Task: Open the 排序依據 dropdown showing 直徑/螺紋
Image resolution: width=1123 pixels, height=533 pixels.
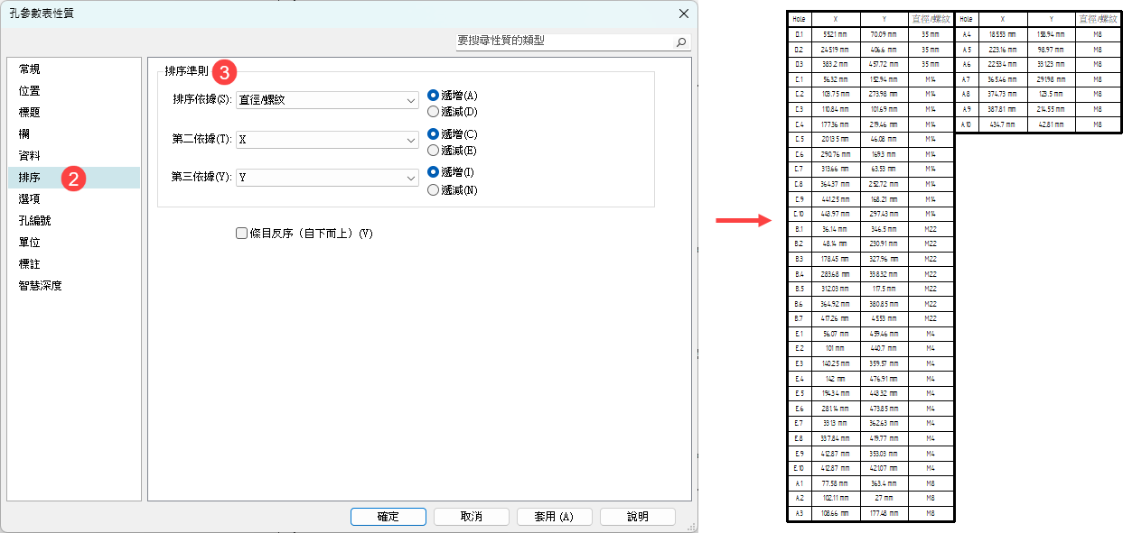Action: tap(325, 100)
